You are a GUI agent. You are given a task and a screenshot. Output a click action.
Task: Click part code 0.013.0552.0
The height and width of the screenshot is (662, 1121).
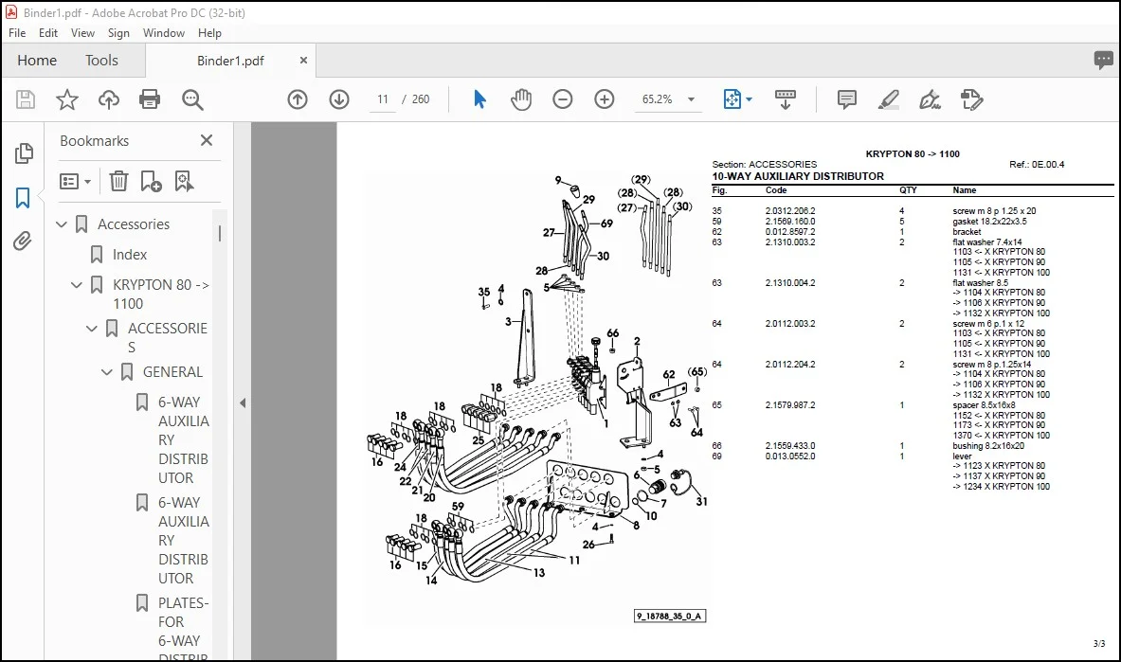(x=790, y=456)
